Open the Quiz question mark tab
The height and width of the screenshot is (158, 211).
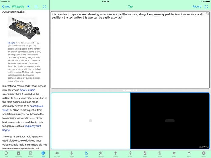pos(189,154)
